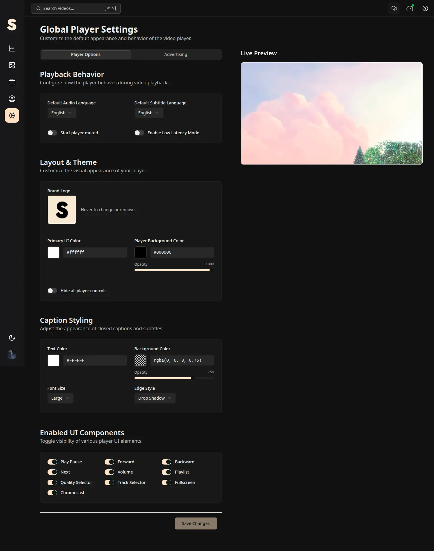Select the settings gear sidebar icon

click(12, 115)
